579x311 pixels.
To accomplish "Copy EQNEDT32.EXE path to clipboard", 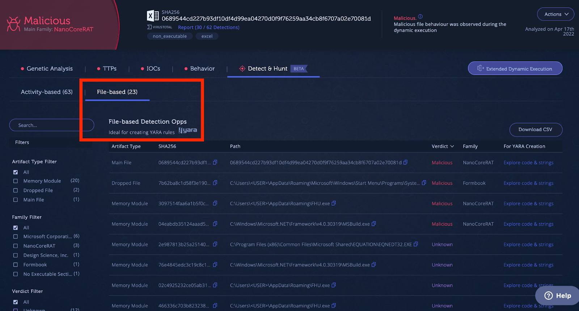I will pyautogui.click(x=416, y=244).
